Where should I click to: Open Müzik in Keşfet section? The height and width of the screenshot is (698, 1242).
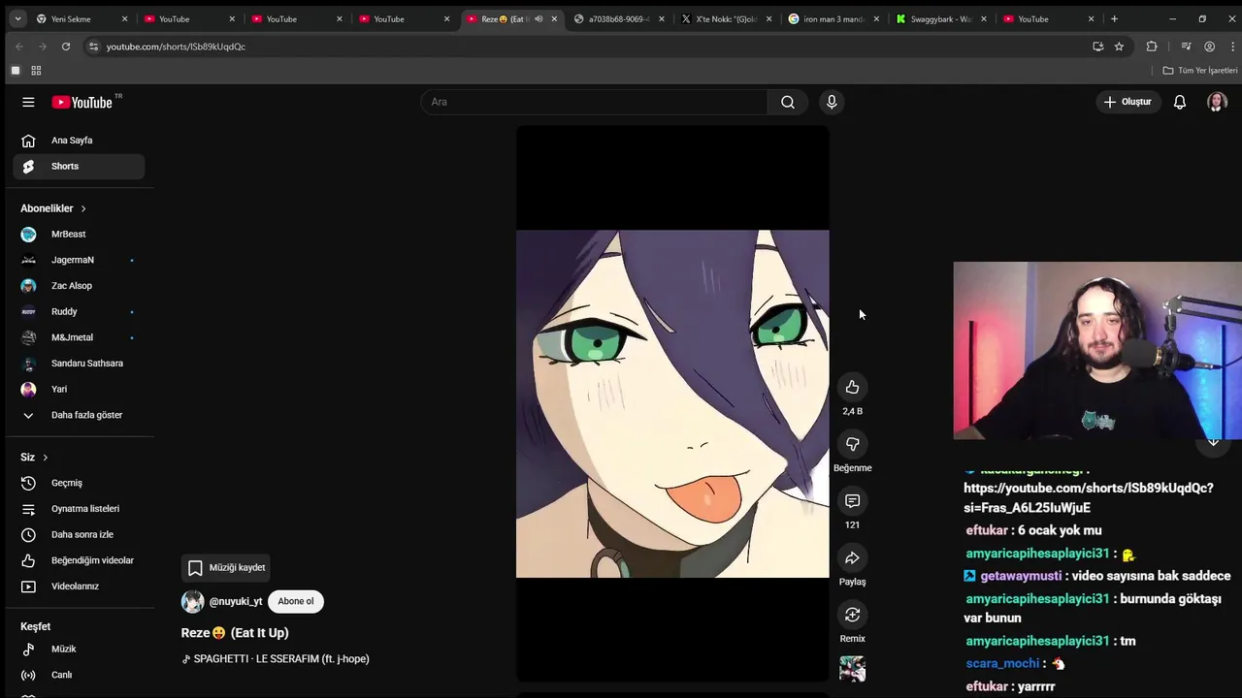(x=79, y=650)
